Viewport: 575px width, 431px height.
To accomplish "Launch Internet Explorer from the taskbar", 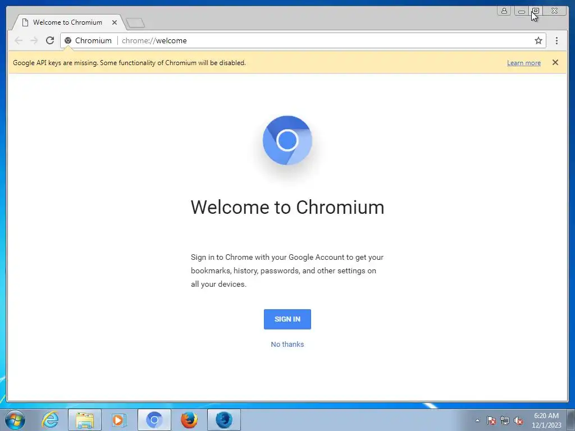I will click(x=50, y=420).
